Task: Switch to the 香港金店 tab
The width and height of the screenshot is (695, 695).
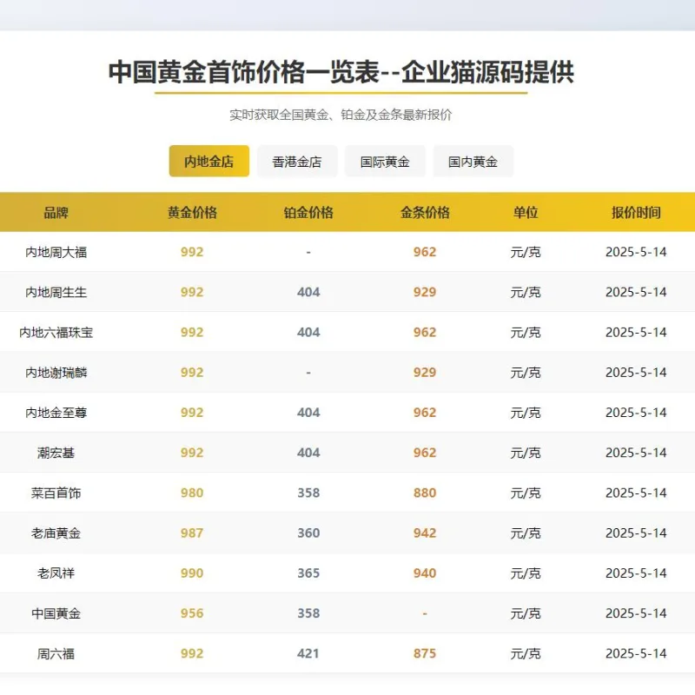Action: (297, 161)
